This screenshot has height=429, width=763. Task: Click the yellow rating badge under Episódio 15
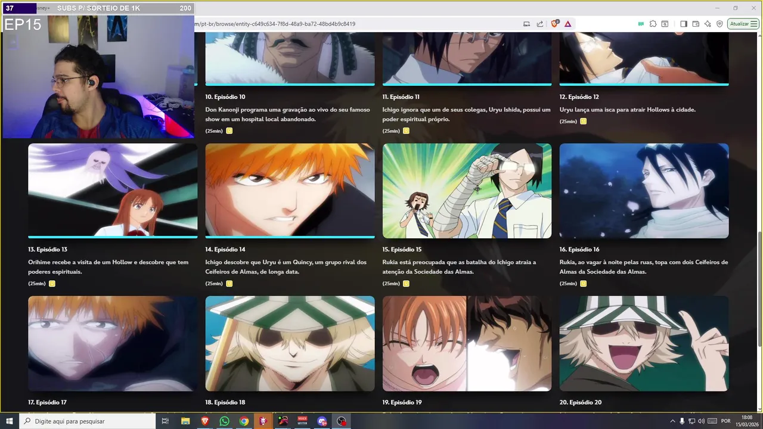[407, 284]
